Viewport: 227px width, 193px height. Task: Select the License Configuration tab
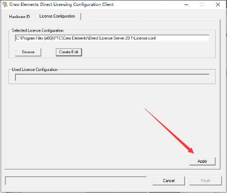(57, 16)
